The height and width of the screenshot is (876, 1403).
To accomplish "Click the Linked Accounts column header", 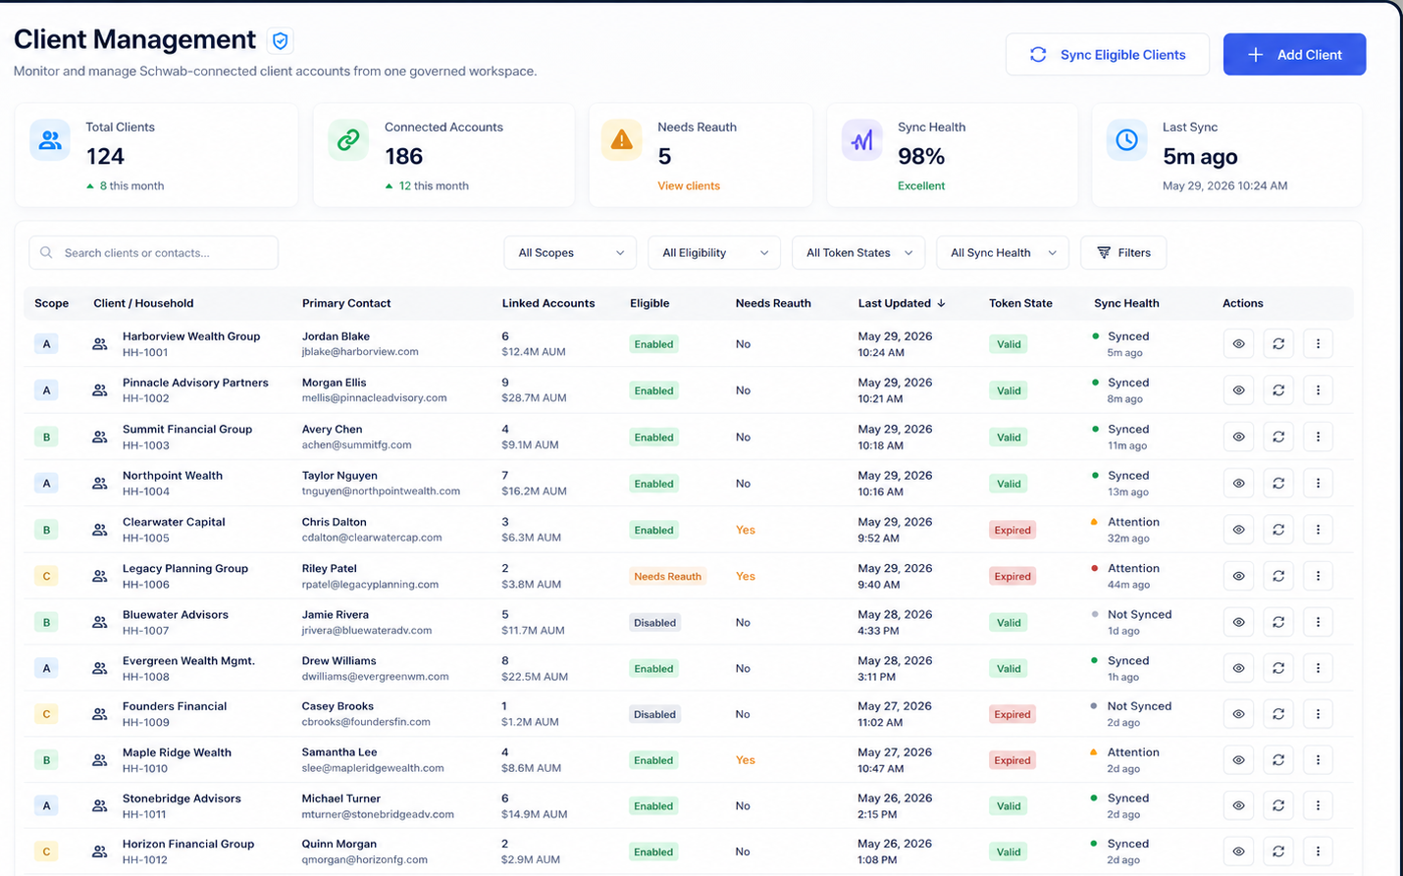I will coord(548,303).
